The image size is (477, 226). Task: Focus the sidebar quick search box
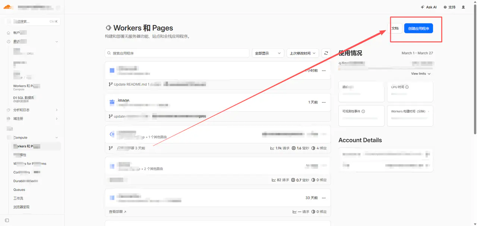33,22
